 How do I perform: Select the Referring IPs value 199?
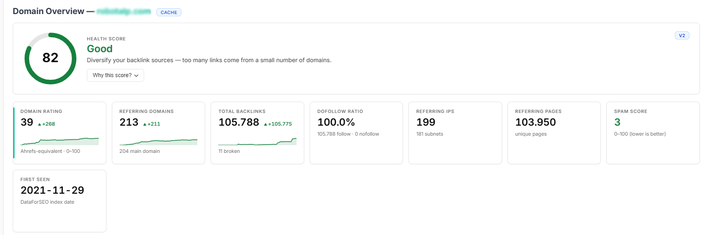426,122
